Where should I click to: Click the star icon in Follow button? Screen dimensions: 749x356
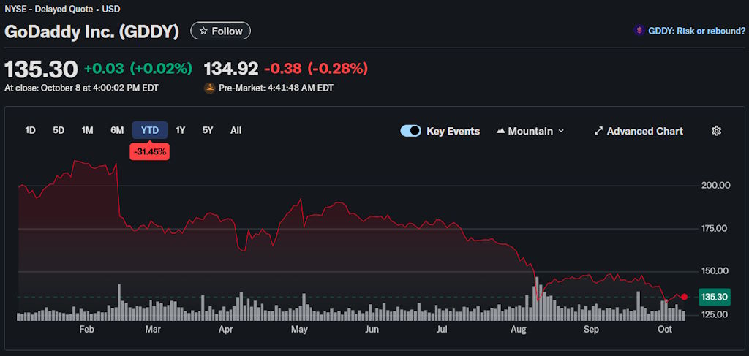[203, 31]
